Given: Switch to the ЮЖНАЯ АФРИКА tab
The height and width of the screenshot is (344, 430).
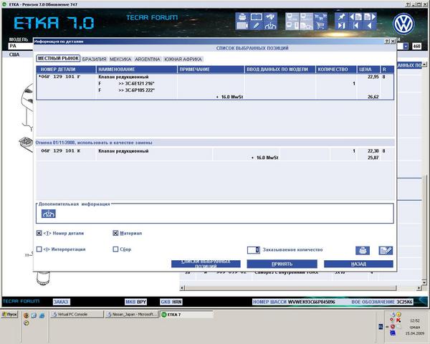Looking at the screenshot, I should pyautogui.click(x=183, y=59).
